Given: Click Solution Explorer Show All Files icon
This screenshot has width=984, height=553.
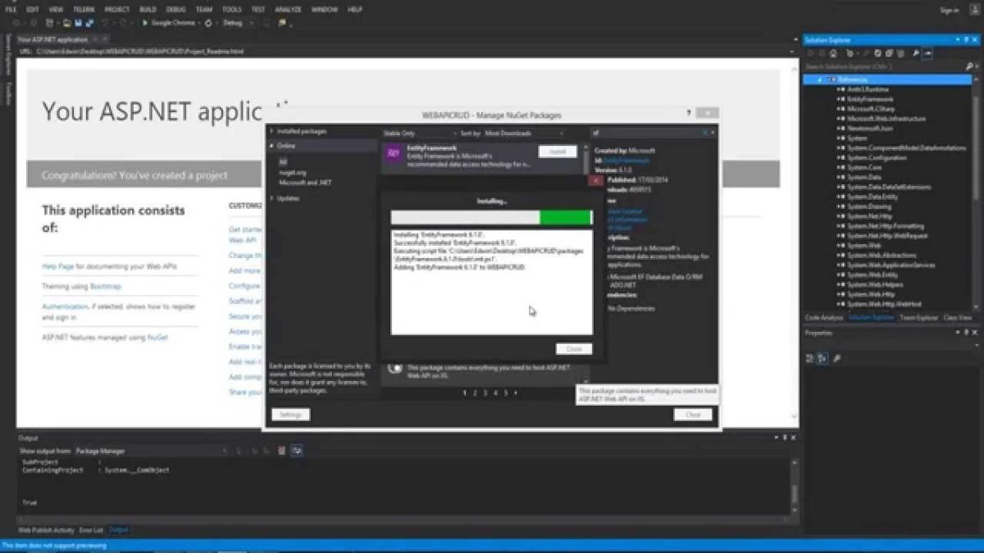Looking at the screenshot, I should (x=900, y=53).
